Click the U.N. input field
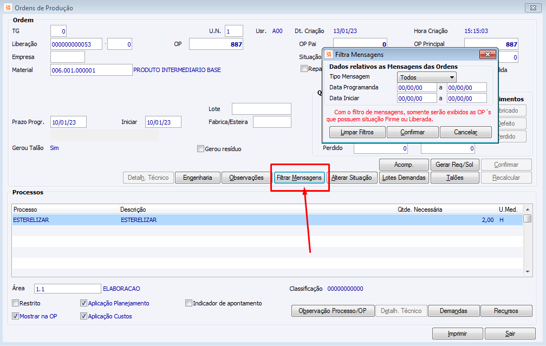This screenshot has height=346, width=546. pyautogui.click(x=233, y=31)
